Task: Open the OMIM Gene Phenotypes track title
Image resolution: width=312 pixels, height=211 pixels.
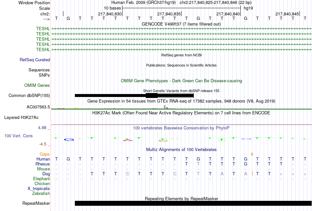Action: pos(181,81)
